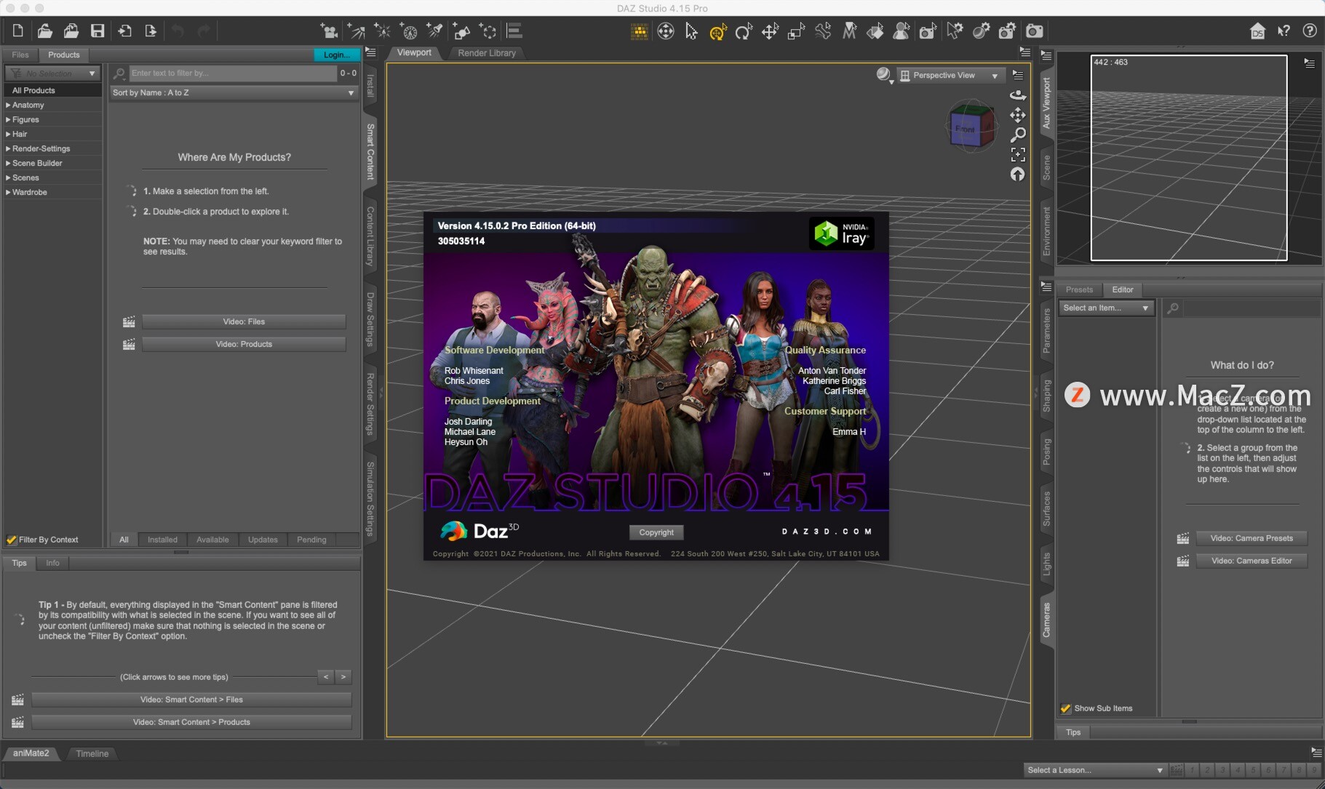Viewport: 1325px width, 789px height.
Task: Create a new camera
Action: tap(330, 31)
